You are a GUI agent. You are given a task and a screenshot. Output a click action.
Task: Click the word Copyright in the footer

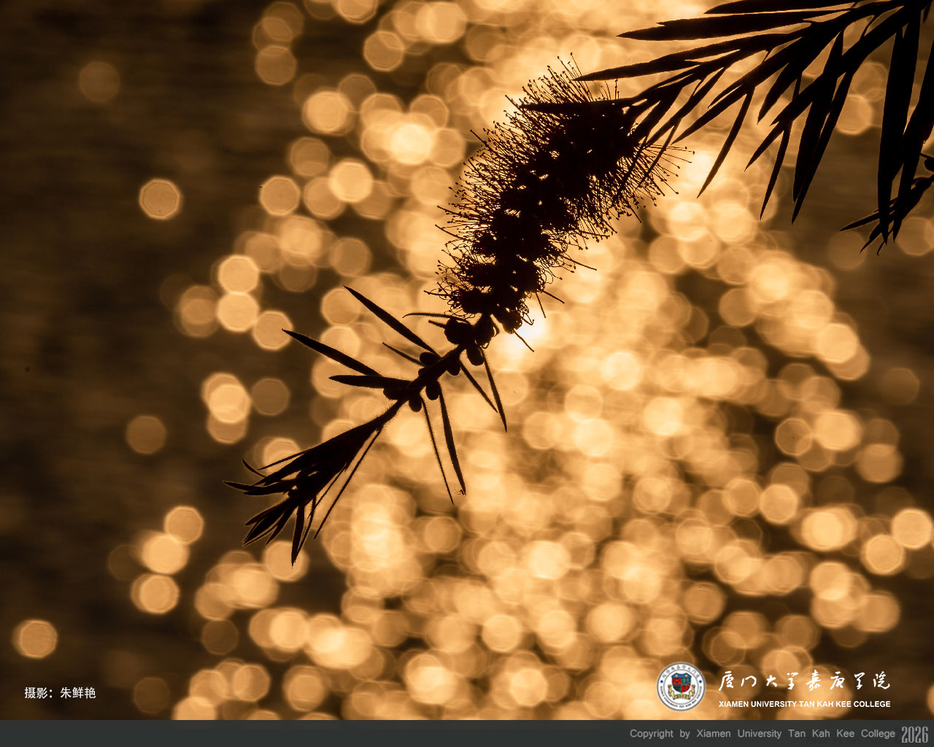(x=652, y=734)
